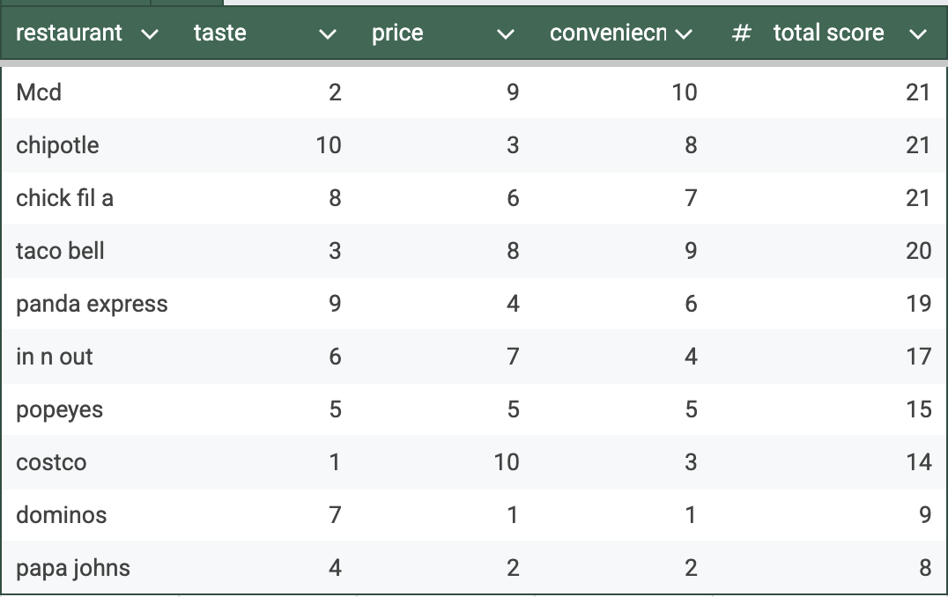The width and height of the screenshot is (948, 597).
Task: Select the Mcd restaurant cell
Action: point(39,92)
